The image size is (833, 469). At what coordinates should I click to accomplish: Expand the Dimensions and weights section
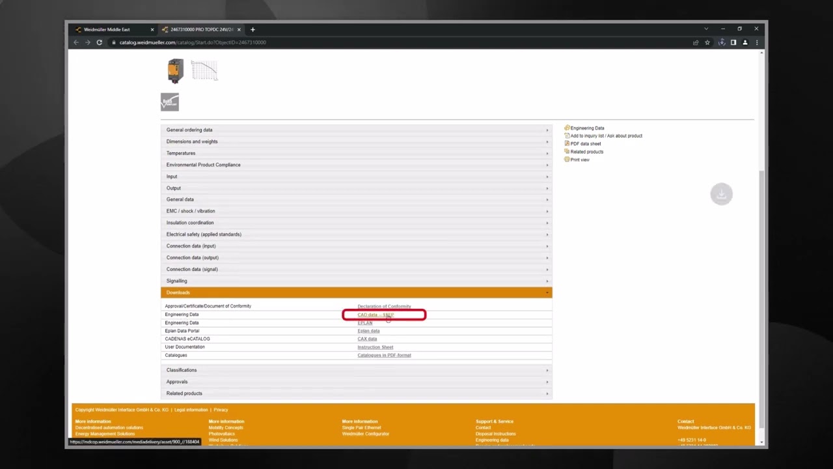(356, 141)
